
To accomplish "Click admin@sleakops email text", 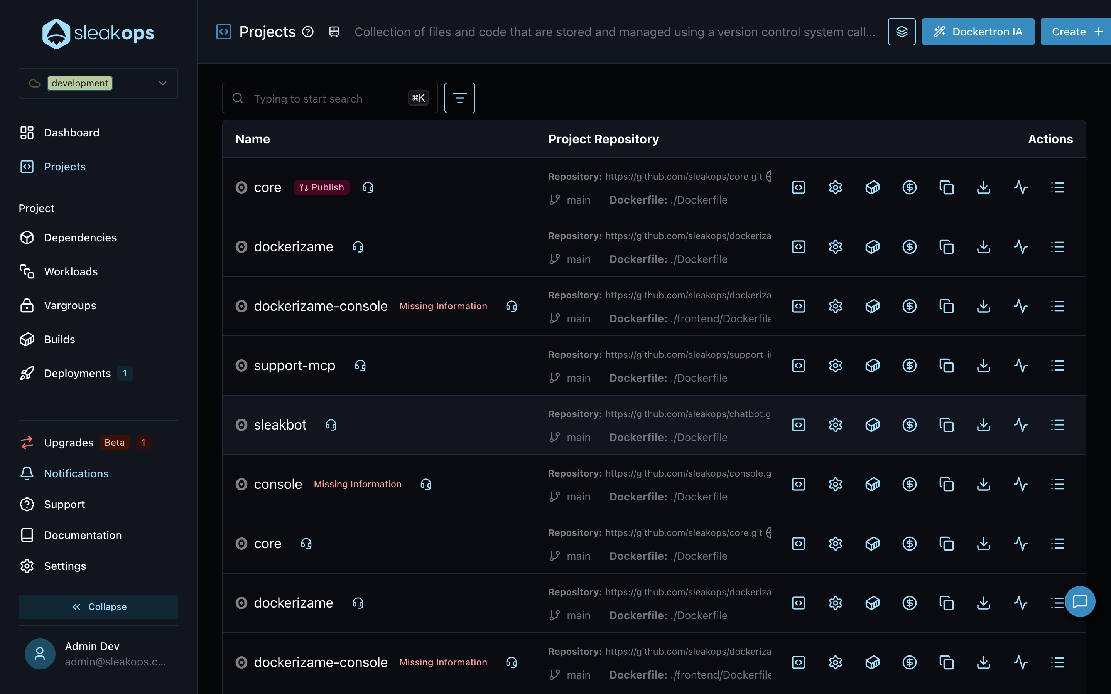I will coord(115,661).
